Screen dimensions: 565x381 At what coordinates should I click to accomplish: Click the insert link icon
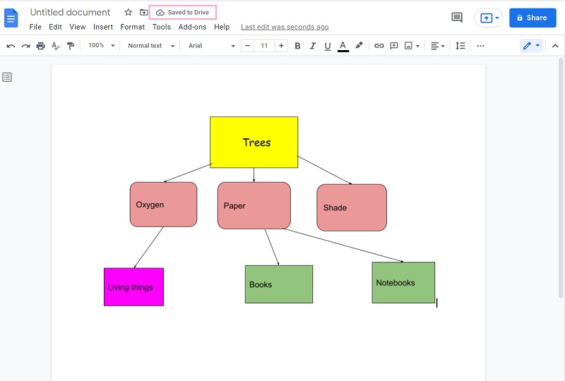pyautogui.click(x=379, y=46)
